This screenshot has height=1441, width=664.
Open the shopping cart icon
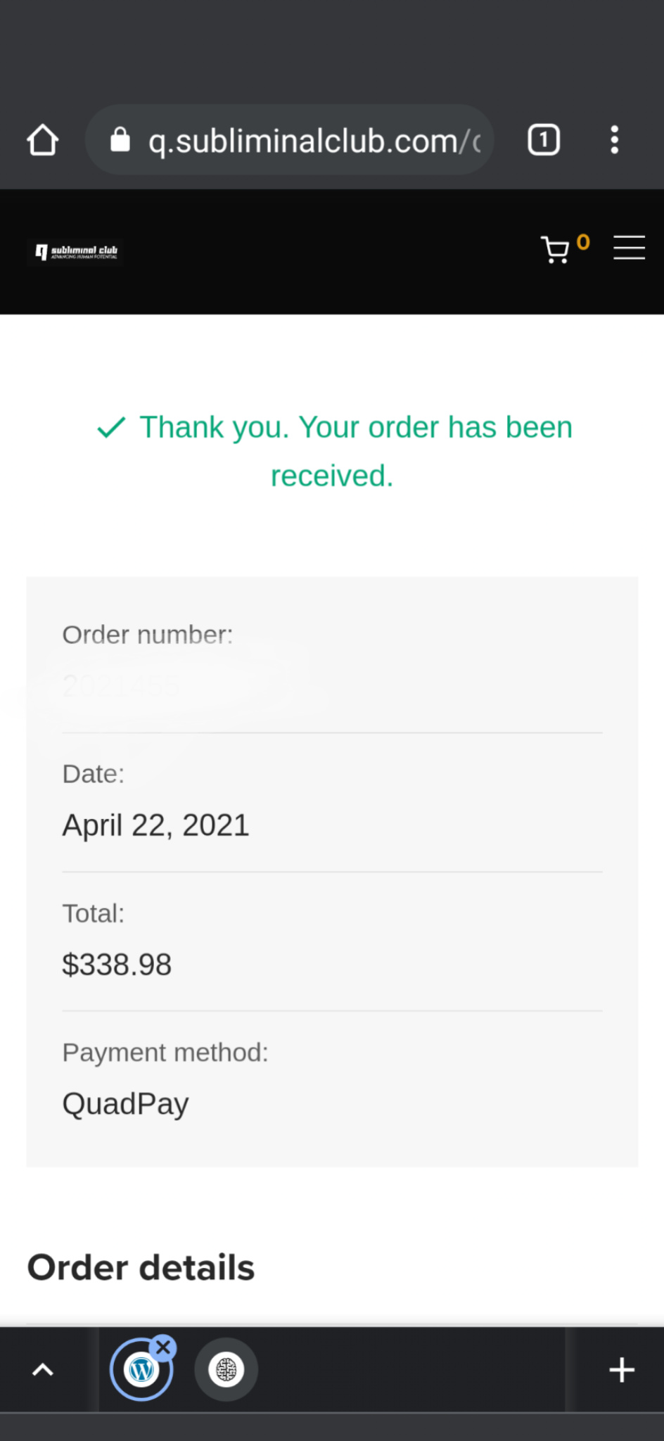[x=555, y=250]
